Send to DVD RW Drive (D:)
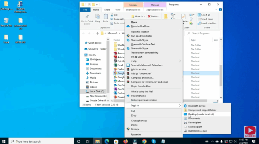The image size is (259, 144). click(197, 131)
